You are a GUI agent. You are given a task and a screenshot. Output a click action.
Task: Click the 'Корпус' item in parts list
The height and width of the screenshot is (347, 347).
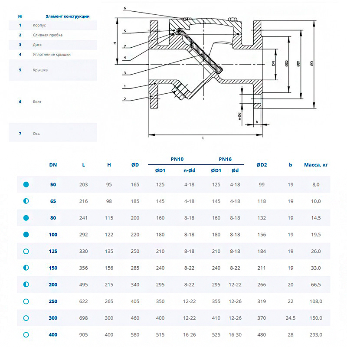(x=39, y=25)
